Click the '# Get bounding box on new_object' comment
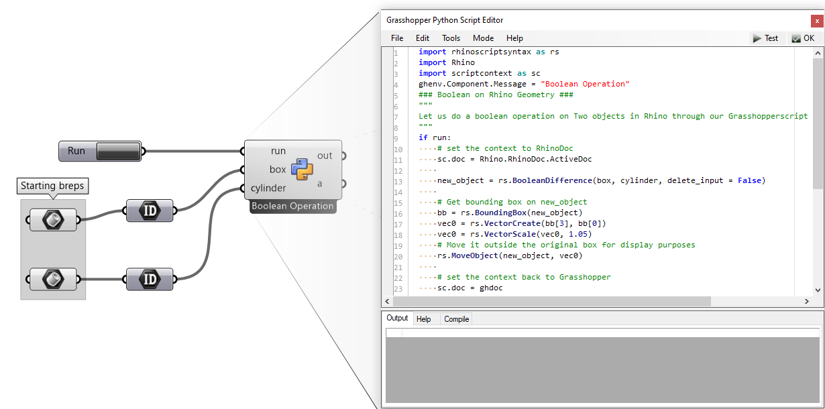This screenshot has width=825, height=409. coord(512,202)
